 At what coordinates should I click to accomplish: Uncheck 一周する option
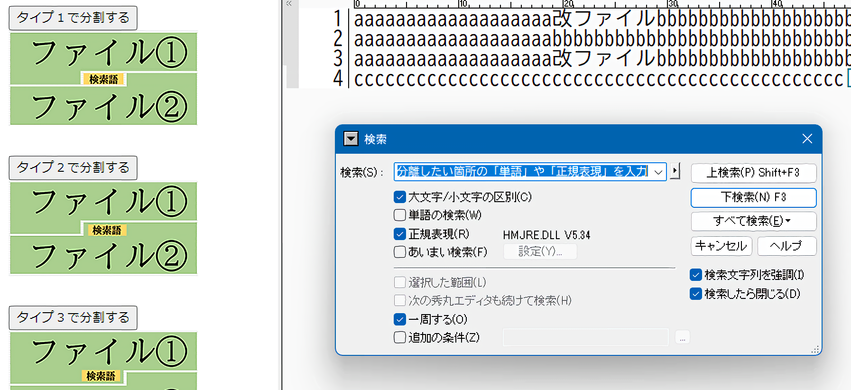pos(400,319)
